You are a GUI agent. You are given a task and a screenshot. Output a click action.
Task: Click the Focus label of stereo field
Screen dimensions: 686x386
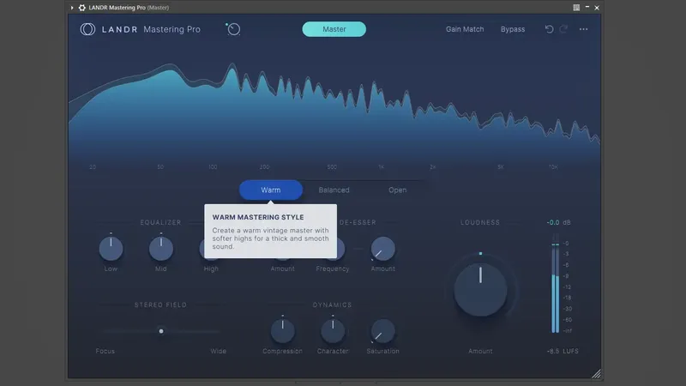point(105,351)
